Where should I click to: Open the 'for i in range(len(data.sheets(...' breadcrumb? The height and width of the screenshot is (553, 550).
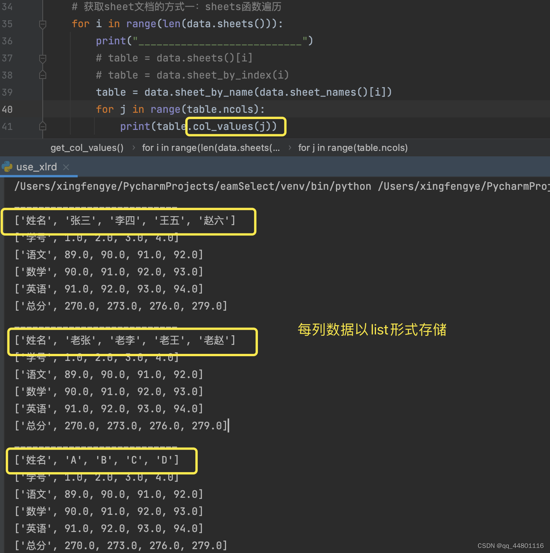(x=211, y=148)
